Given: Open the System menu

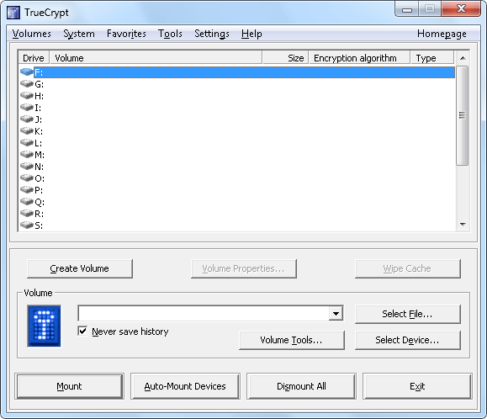Looking at the screenshot, I should pyautogui.click(x=79, y=34).
